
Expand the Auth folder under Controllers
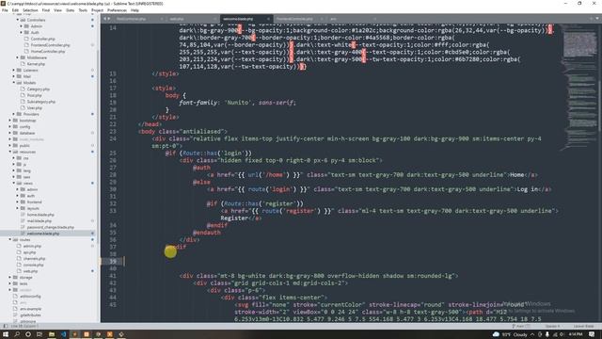[21, 32]
